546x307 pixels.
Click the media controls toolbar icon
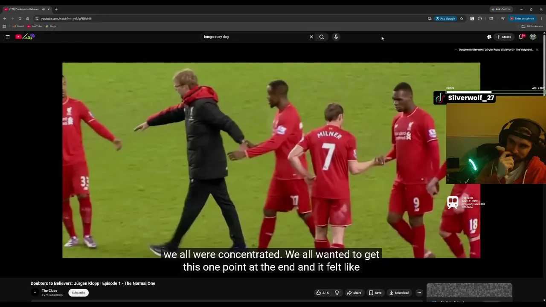coord(503,18)
